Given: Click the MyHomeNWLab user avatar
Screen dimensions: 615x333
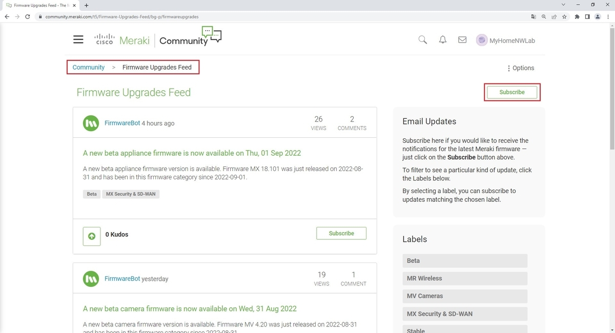Looking at the screenshot, I should pyautogui.click(x=482, y=40).
